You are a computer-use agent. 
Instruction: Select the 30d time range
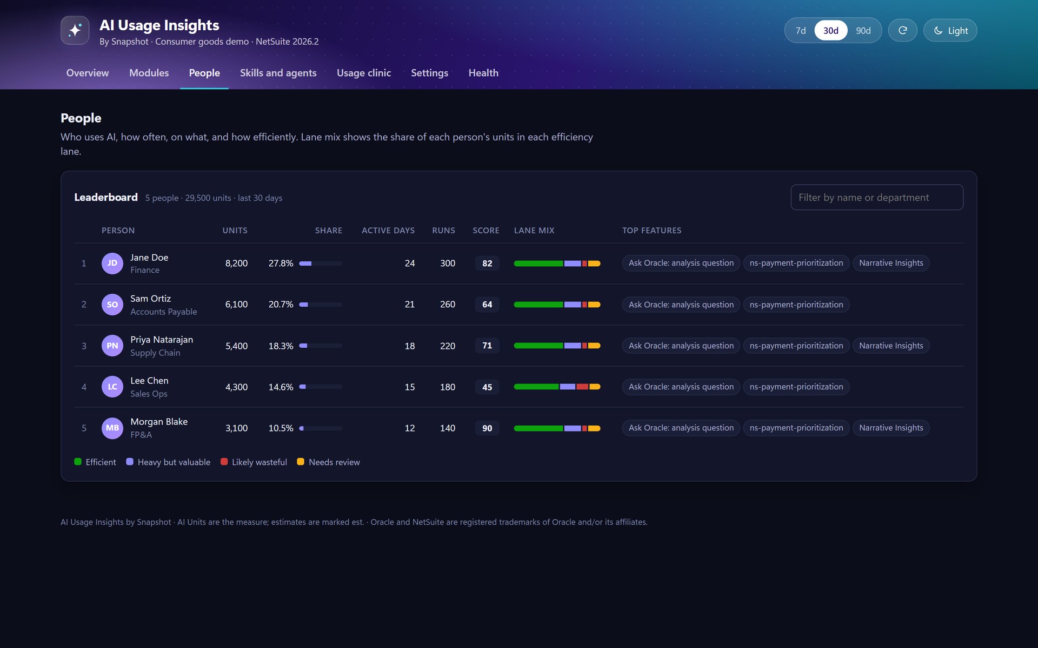pyautogui.click(x=830, y=30)
